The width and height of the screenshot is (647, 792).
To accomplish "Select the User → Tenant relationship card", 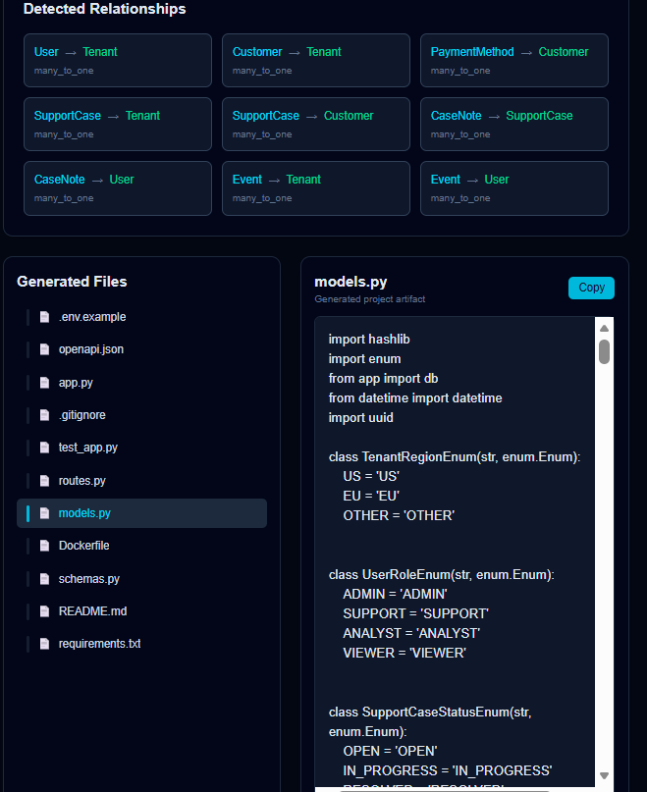I will (x=117, y=60).
